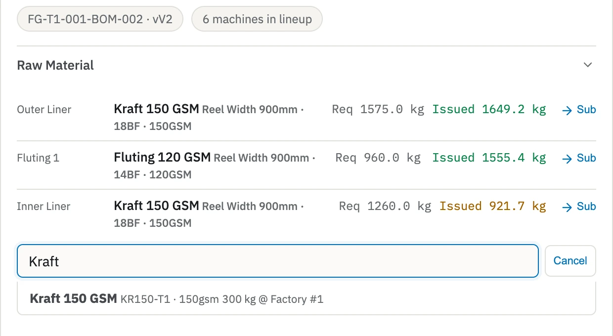613x336 pixels.
Task: Click Sub link for Fluting 1
Action: pyautogui.click(x=579, y=158)
